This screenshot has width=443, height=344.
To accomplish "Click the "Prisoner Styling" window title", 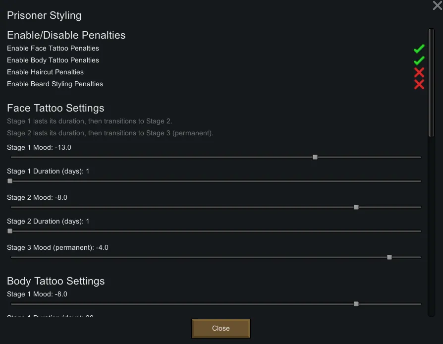I will click(x=44, y=15).
